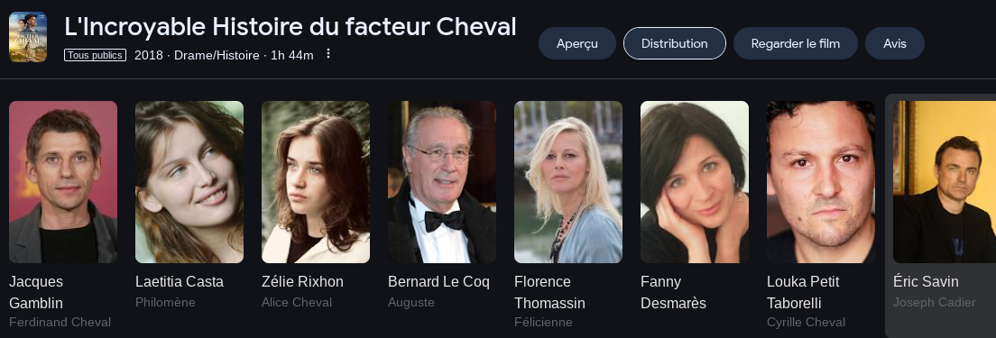Go to the Avis tab

[895, 43]
